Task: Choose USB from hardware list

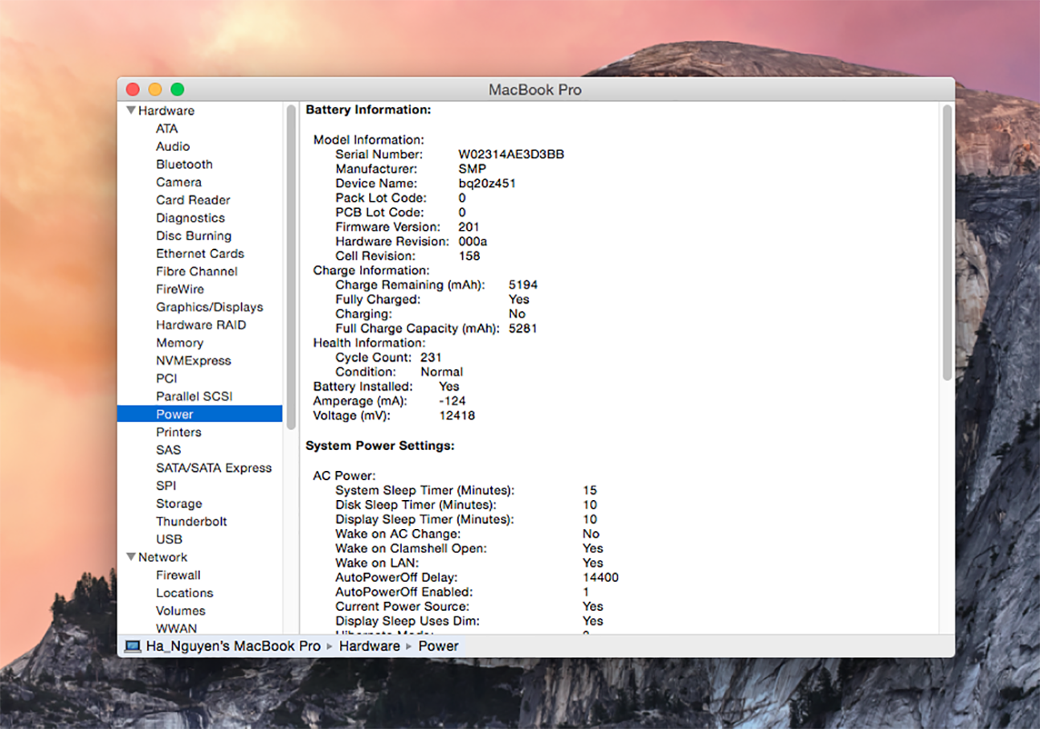Action: coord(169,539)
